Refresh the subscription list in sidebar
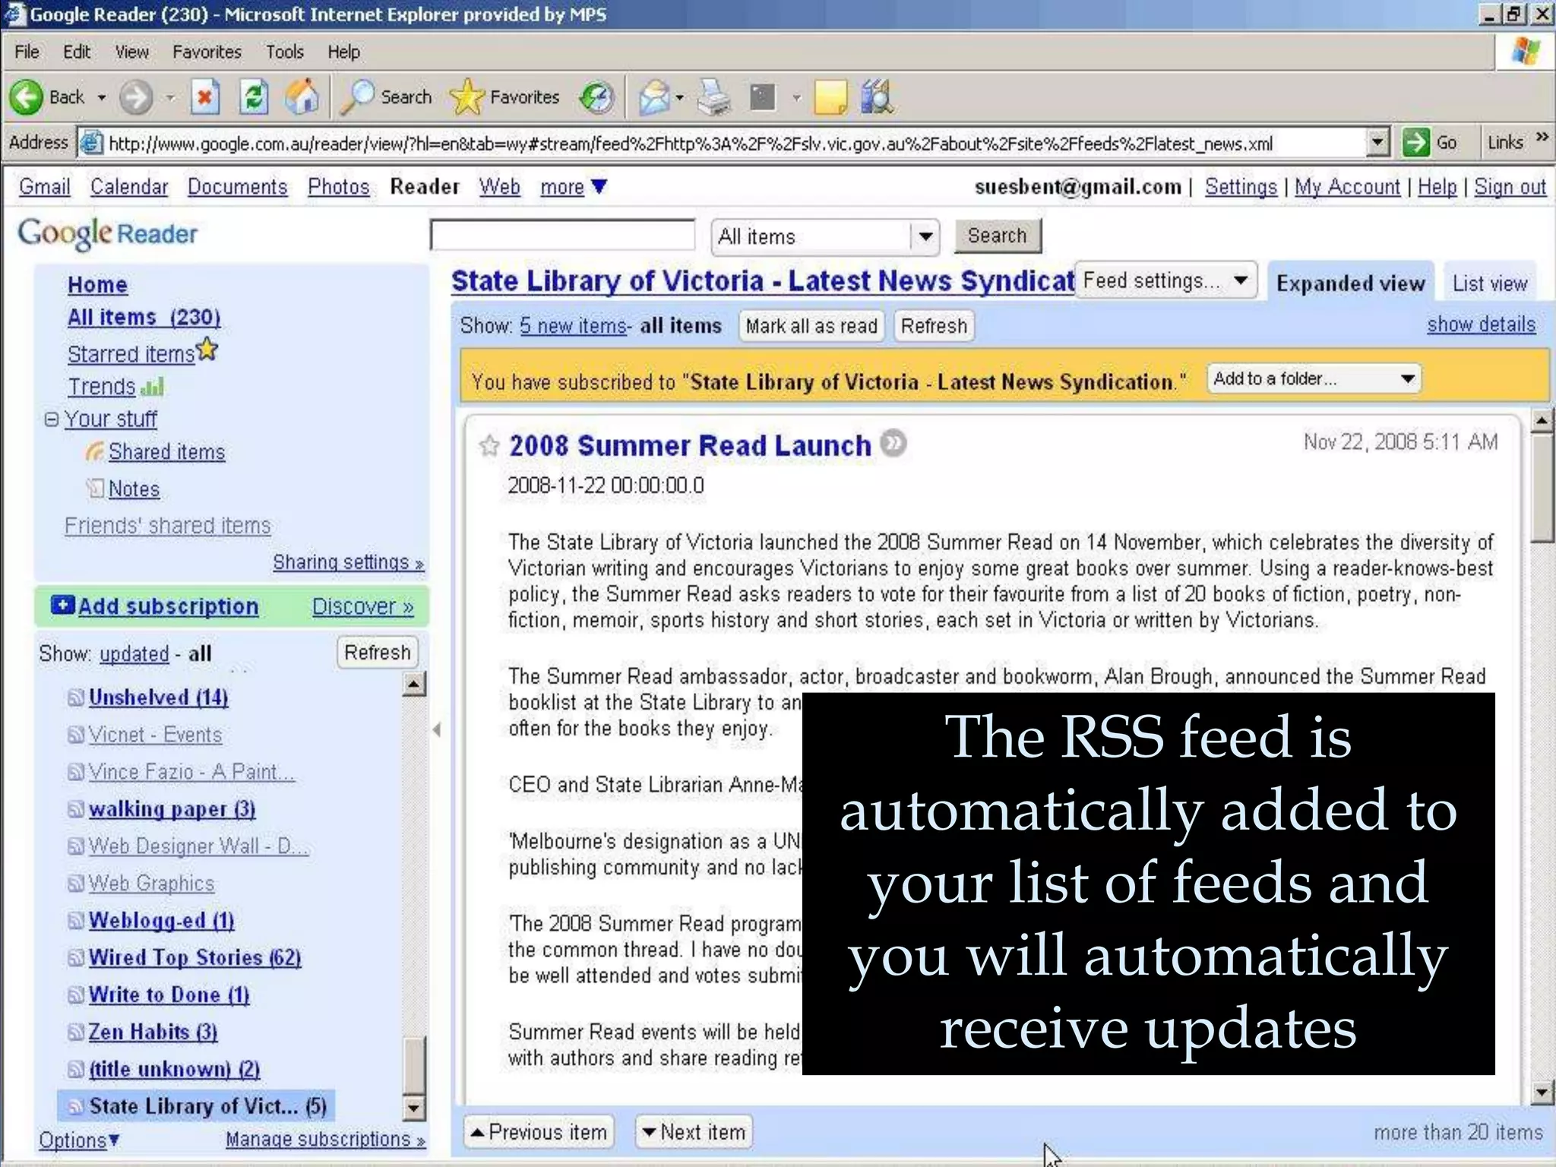The width and height of the screenshot is (1556, 1167). [377, 653]
